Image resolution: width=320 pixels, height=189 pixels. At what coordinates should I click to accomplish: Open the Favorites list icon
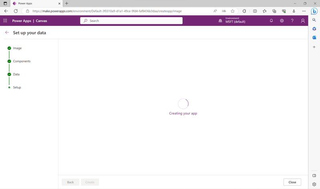(x=264, y=11)
